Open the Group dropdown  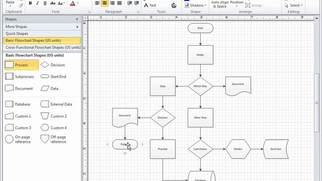click(255, 6)
